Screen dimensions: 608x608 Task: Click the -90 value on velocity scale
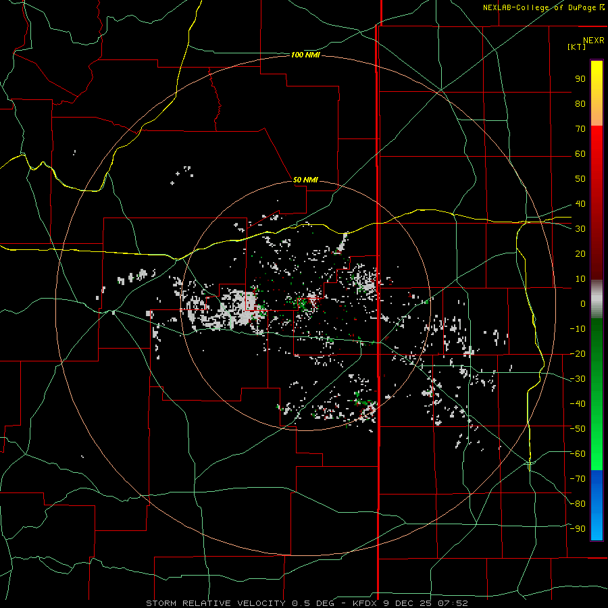click(578, 529)
